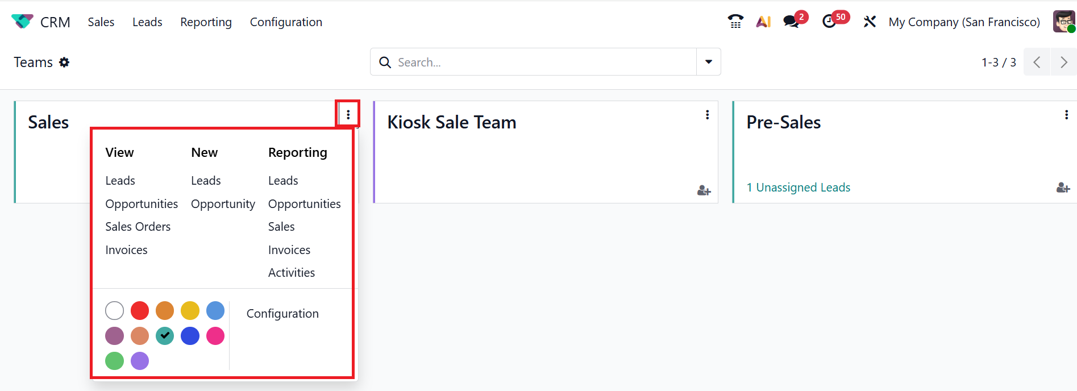
Task: Open the debug tools wrench icon
Action: coord(870,22)
